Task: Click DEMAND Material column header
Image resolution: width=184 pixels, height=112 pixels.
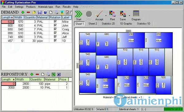Action: pyautogui.click(x=43, y=17)
